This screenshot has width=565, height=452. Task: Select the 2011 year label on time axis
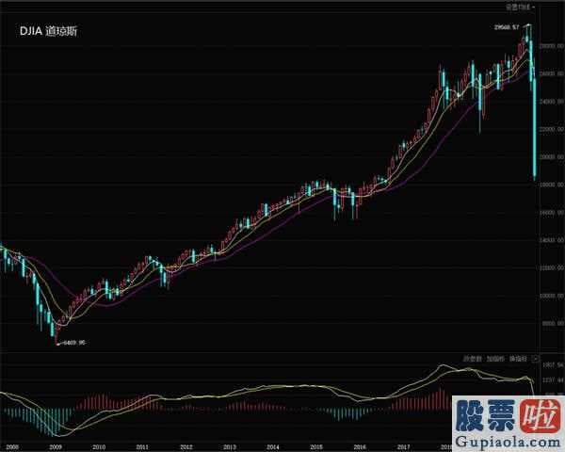tap(142, 447)
